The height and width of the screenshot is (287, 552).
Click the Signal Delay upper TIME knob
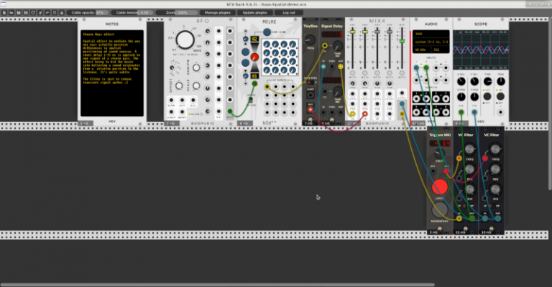point(337,46)
